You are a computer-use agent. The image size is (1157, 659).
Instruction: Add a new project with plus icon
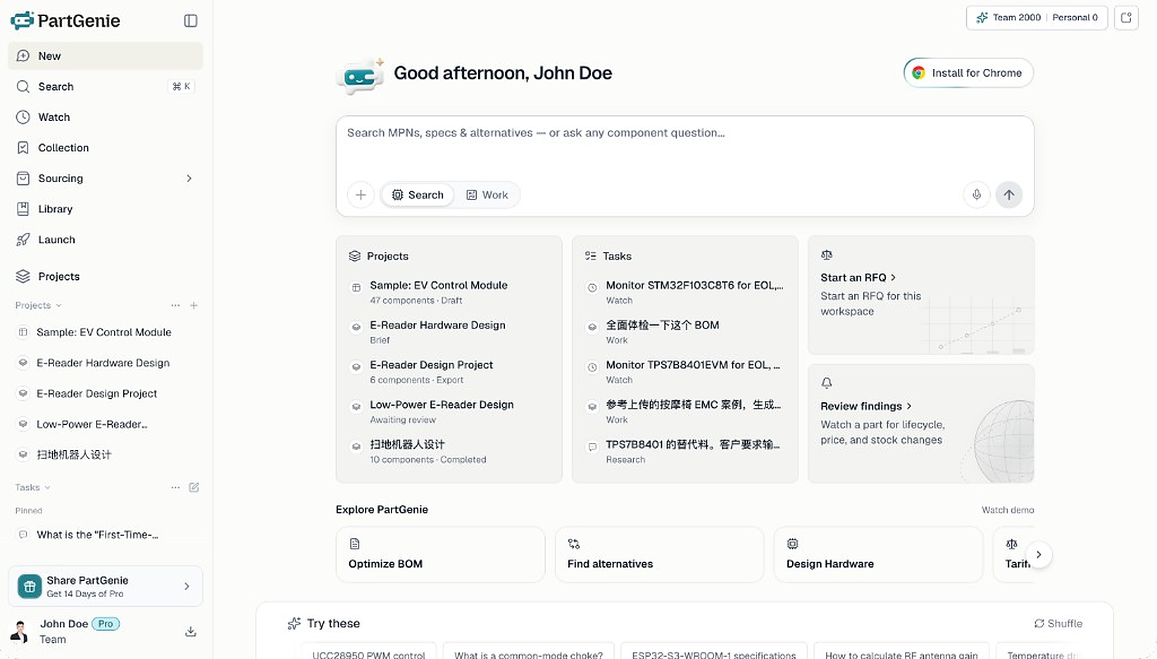coord(194,305)
